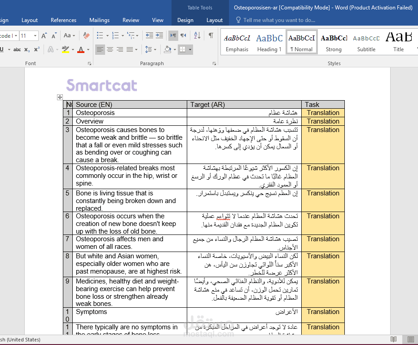The width and height of the screenshot is (418, 345).
Task: Center align the text
Action: pyautogui.click(x=110, y=49)
